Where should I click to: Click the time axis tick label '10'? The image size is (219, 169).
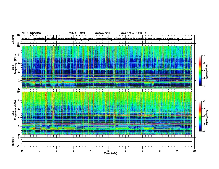click(x=194, y=151)
